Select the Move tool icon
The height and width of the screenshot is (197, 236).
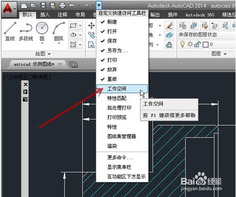[91, 26]
